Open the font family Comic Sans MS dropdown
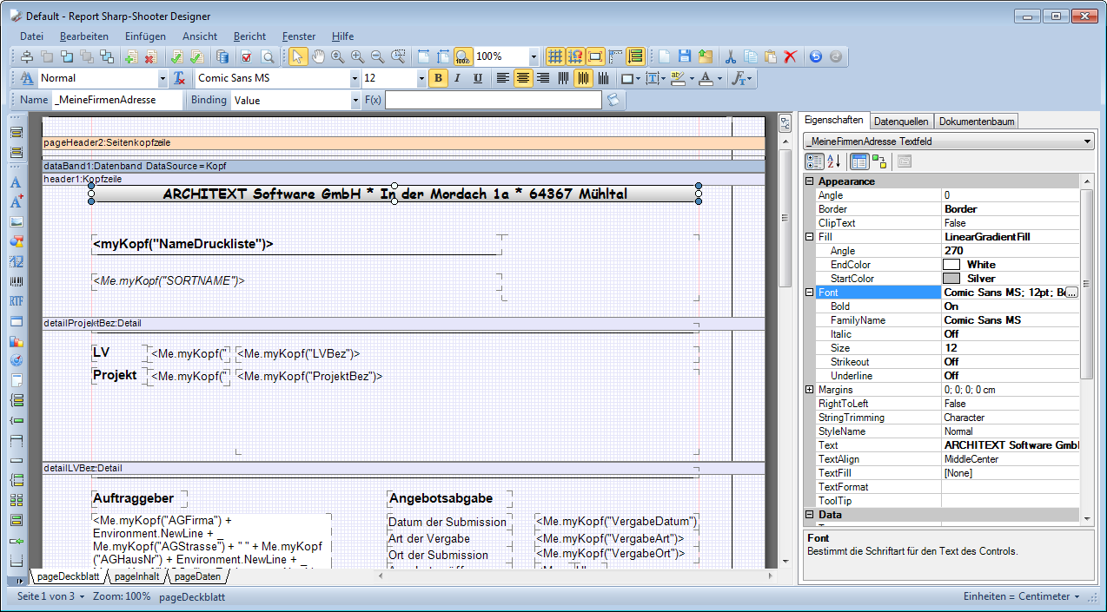Image resolution: width=1107 pixels, height=612 pixels. pos(355,78)
